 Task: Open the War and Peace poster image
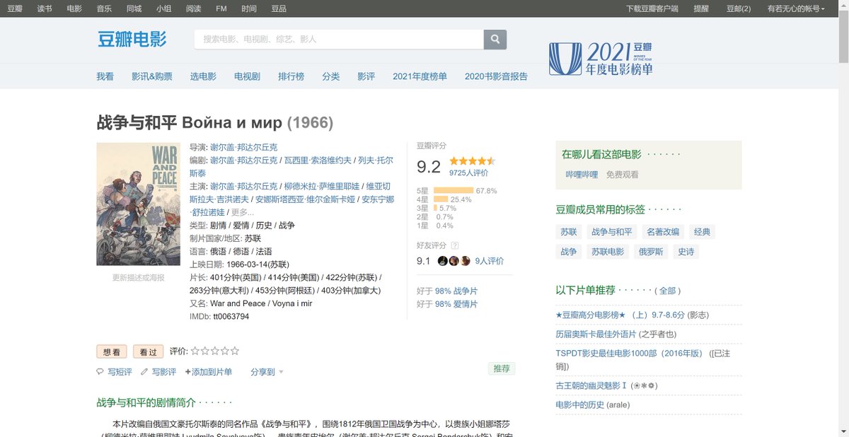pyautogui.click(x=137, y=204)
